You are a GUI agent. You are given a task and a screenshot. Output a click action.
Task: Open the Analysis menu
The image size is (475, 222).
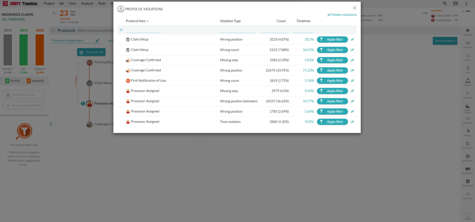(87, 3)
